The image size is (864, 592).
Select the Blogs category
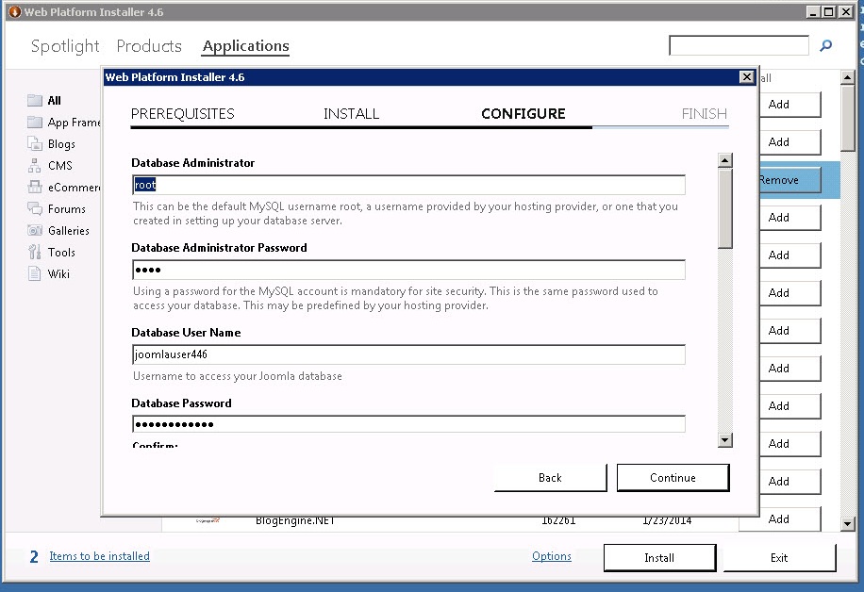click(61, 144)
